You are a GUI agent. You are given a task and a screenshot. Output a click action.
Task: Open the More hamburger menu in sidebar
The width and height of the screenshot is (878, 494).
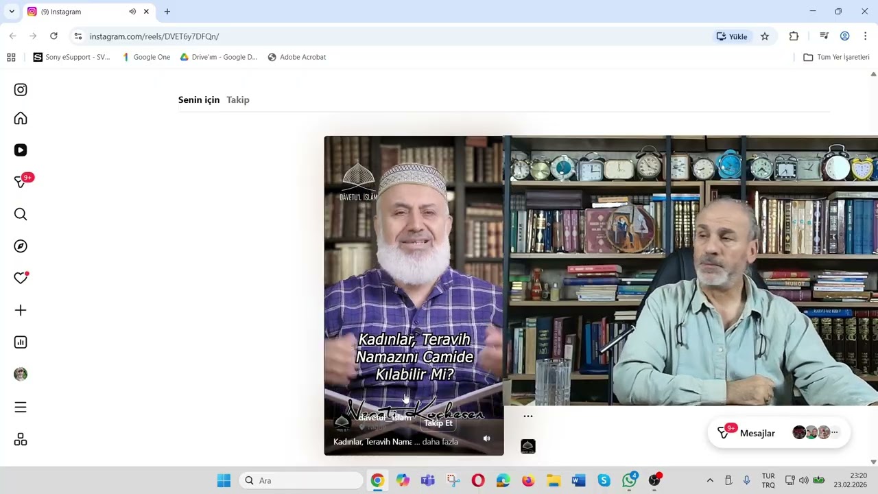click(x=21, y=408)
